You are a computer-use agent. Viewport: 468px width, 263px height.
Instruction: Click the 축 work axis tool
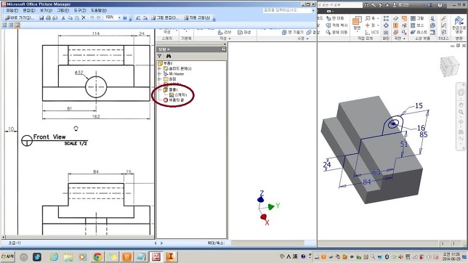tap(370, 18)
